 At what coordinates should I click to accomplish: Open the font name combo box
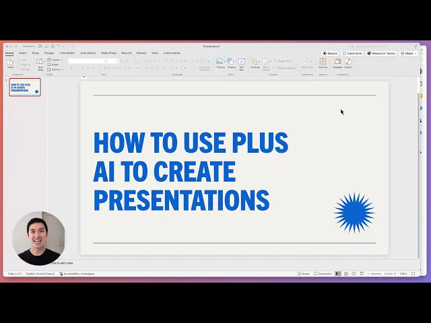(87, 61)
